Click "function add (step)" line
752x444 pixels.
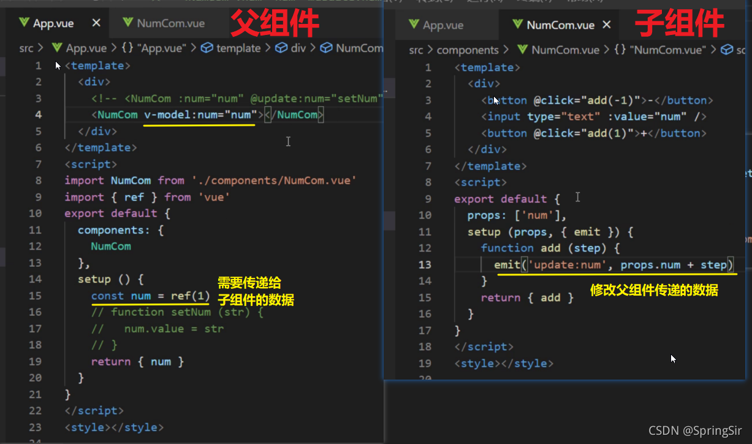pos(550,248)
